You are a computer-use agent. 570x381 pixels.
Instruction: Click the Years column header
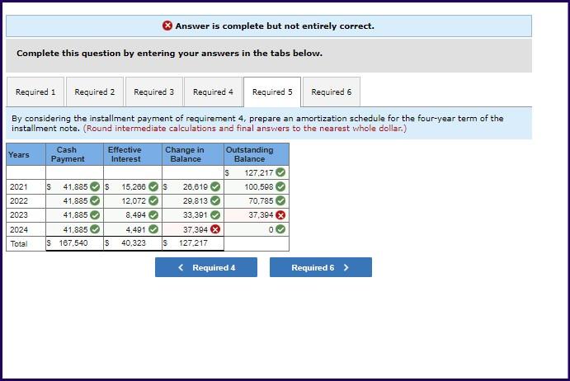[x=26, y=154]
